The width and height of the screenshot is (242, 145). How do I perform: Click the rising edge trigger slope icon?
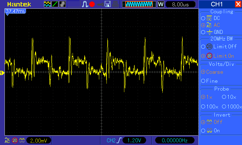[119, 140]
